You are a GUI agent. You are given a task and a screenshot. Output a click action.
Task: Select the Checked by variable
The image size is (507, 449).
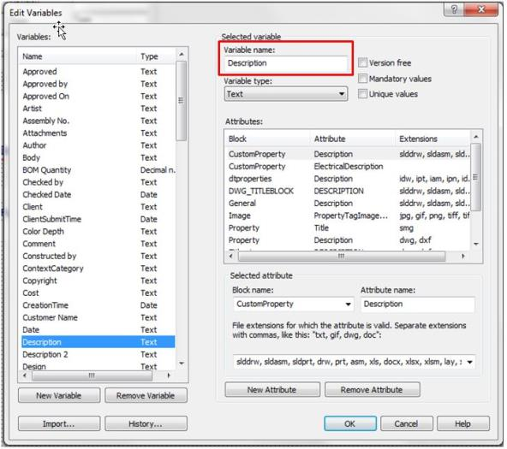(98, 182)
